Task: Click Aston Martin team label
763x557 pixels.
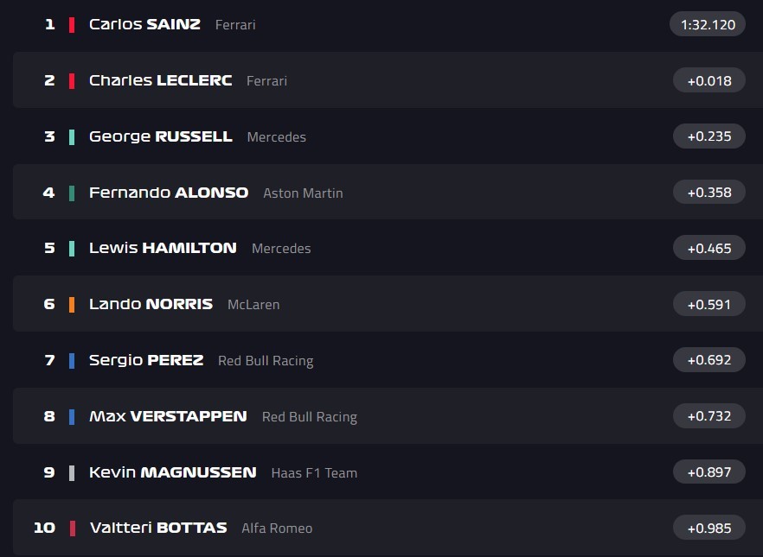Action: (x=303, y=193)
